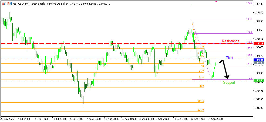Screen dimensions: 266x122
Task: Select the green Support text label
Action: point(229,82)
